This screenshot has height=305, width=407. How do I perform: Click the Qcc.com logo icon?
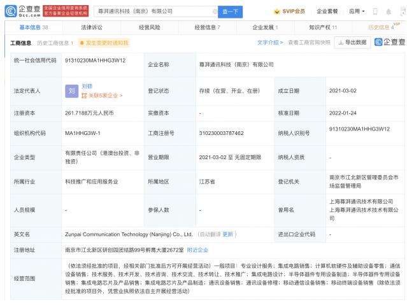pyautogui.click(x=11, y=11)
